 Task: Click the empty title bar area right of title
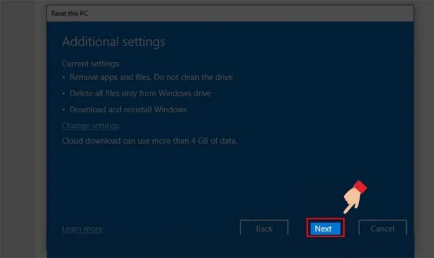(258, 12)
